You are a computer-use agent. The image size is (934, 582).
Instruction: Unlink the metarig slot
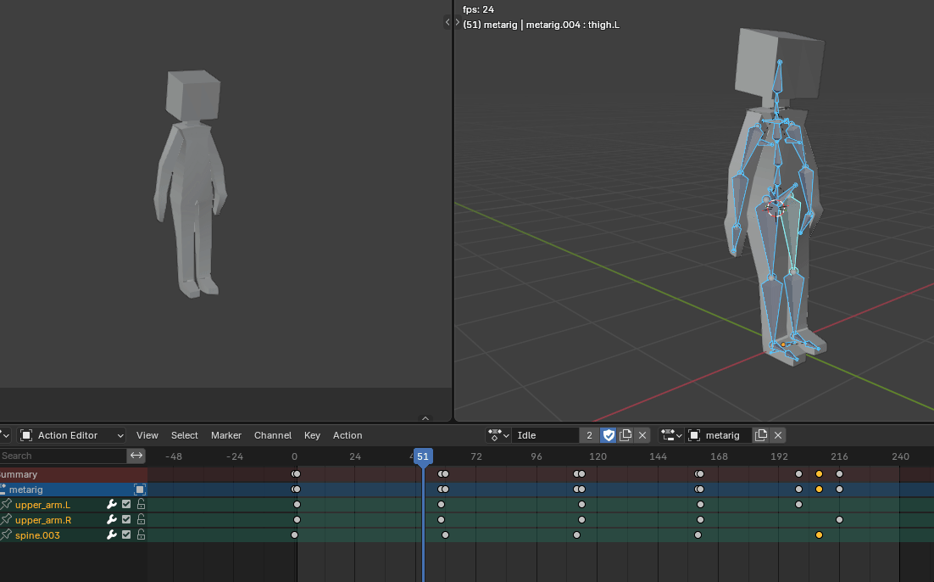coord(778,435)
